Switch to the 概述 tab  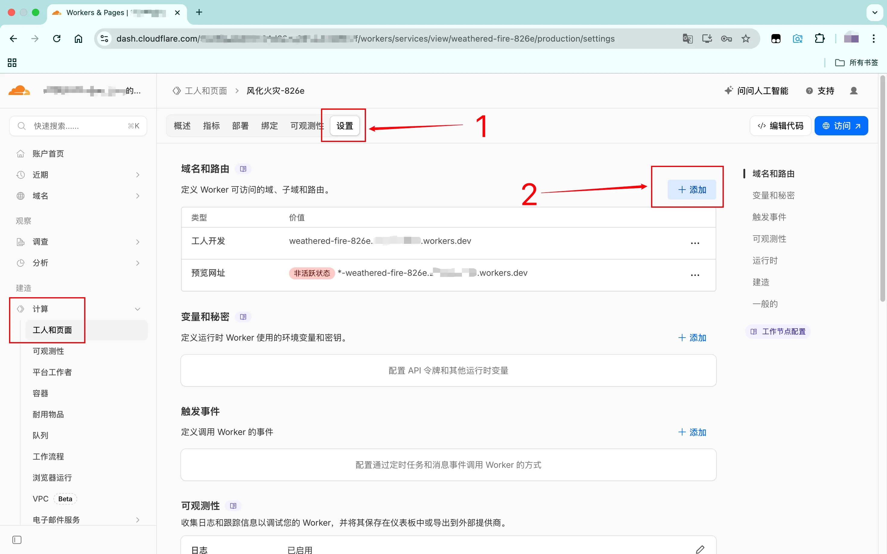coord(182,126)
